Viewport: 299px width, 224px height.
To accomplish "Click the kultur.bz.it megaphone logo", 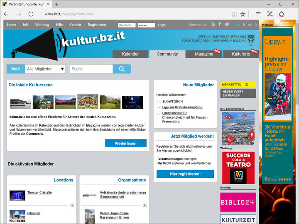I will pyautogui.click(x=68, y=44).
